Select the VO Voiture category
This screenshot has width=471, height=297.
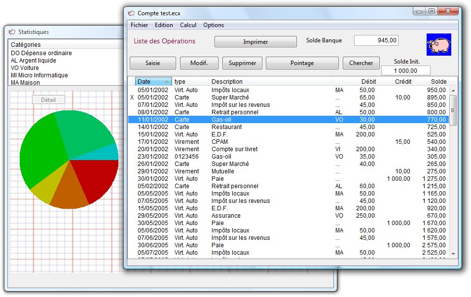point(25,68)
